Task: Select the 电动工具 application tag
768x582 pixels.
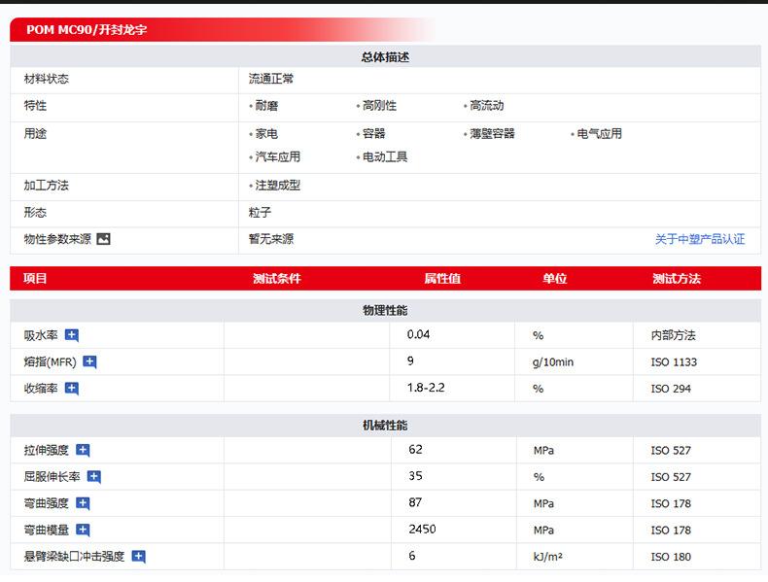Action: click(x=385, y=157)
